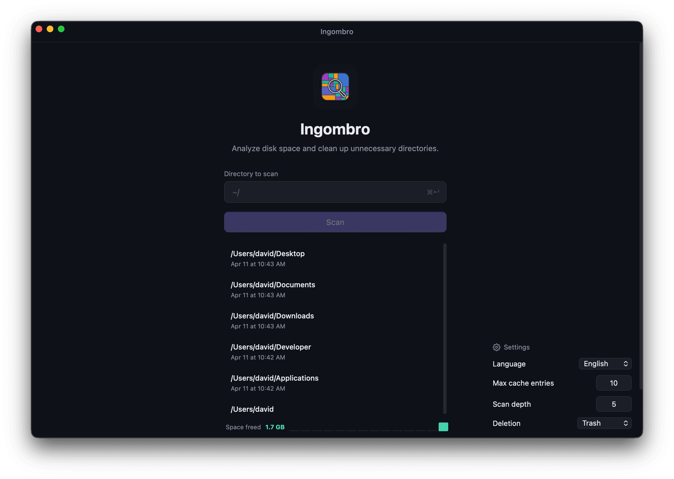674x479 pixels.
Task: Click the Scan depth number field
Action: pos(613,404)
